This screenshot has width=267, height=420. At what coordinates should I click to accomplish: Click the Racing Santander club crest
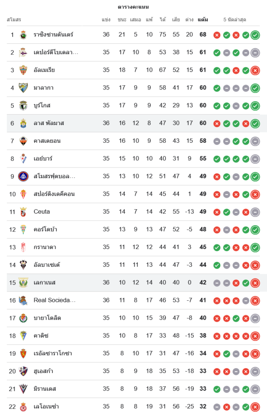pos(23,34)
